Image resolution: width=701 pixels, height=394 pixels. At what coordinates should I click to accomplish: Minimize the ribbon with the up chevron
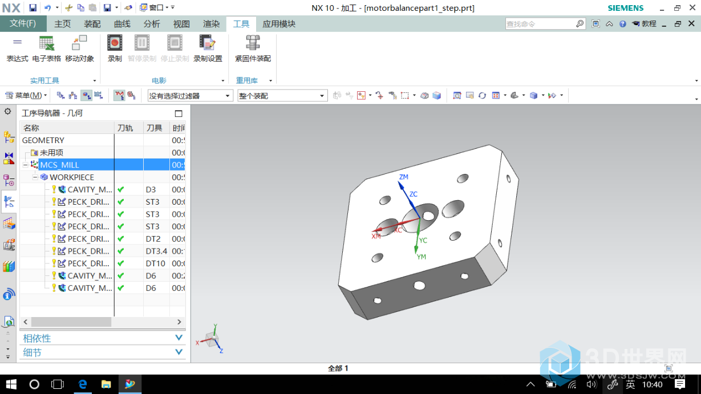[609, 24]
